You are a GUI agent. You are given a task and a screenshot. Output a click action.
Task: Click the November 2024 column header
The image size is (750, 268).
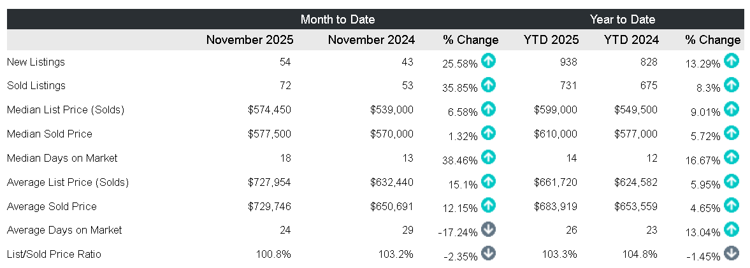(x=371, y=40)
